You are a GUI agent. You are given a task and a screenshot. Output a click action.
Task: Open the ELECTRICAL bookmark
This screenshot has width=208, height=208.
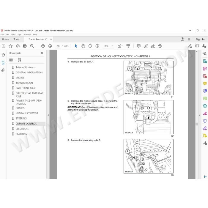pos(22,129)
